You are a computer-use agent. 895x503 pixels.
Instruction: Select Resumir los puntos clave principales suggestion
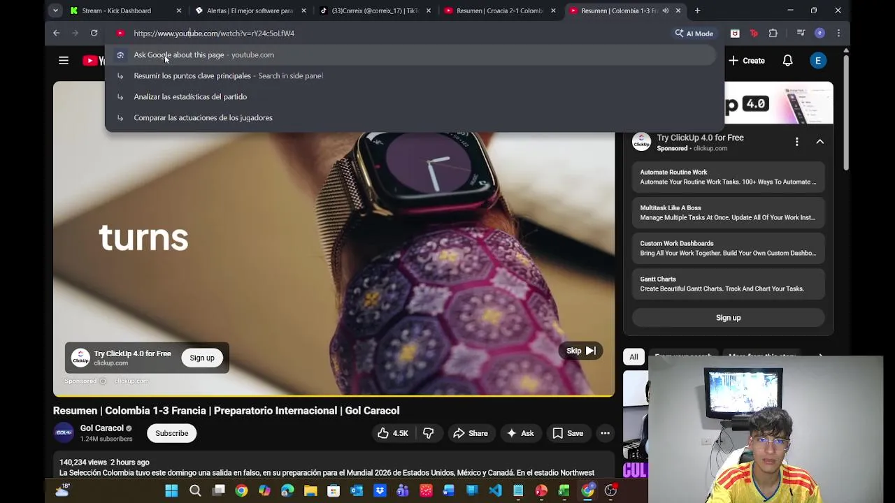[410, 75]
